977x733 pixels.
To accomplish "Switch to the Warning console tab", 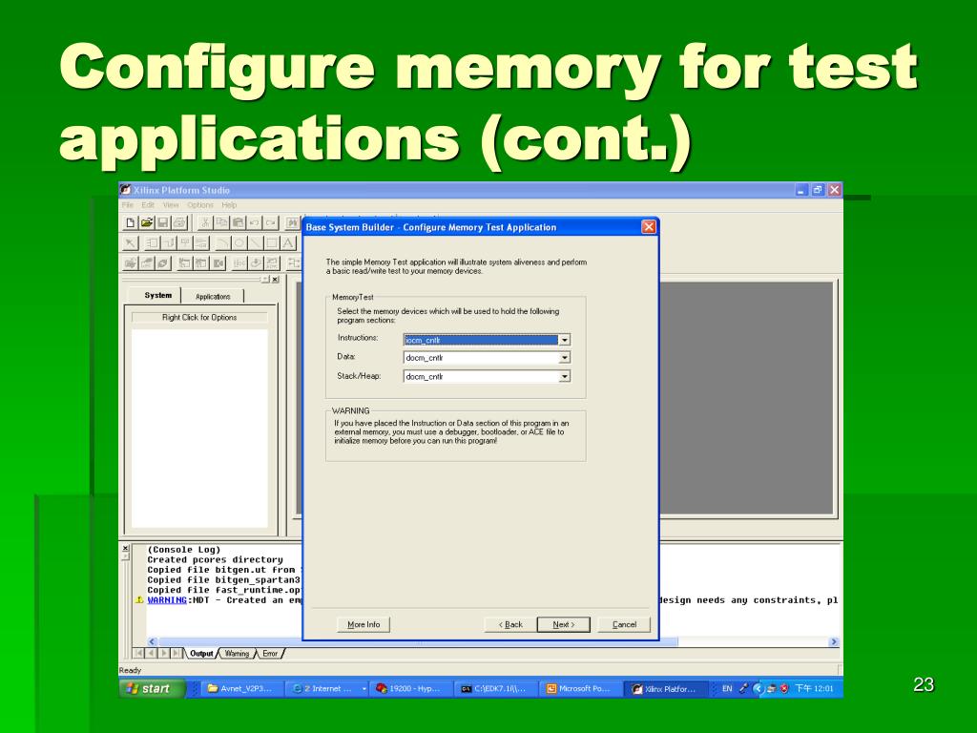I will tap(237, 653).
